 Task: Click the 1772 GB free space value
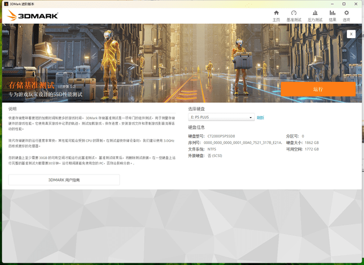click(312, 149)
